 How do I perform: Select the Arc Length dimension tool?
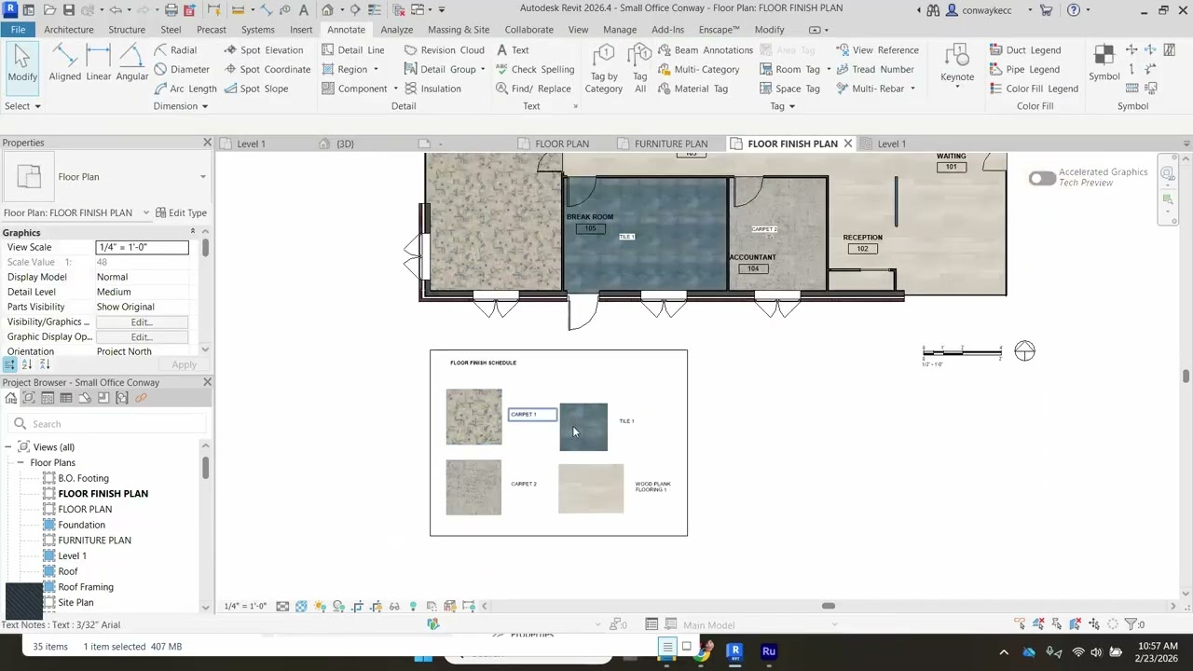pyautogui.click(x=185, y=89)
